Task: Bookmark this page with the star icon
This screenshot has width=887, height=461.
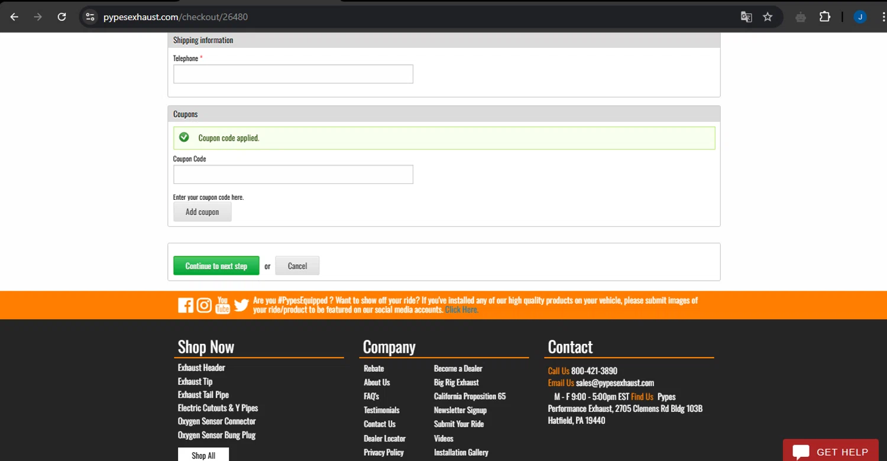Action: (x=768, y=17)
